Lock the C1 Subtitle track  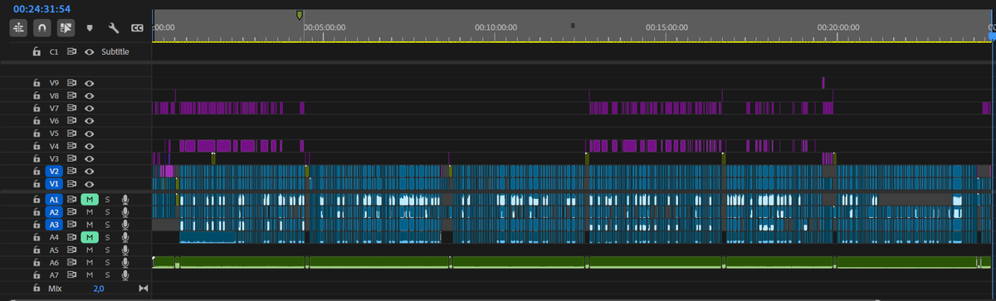(36, 51)
